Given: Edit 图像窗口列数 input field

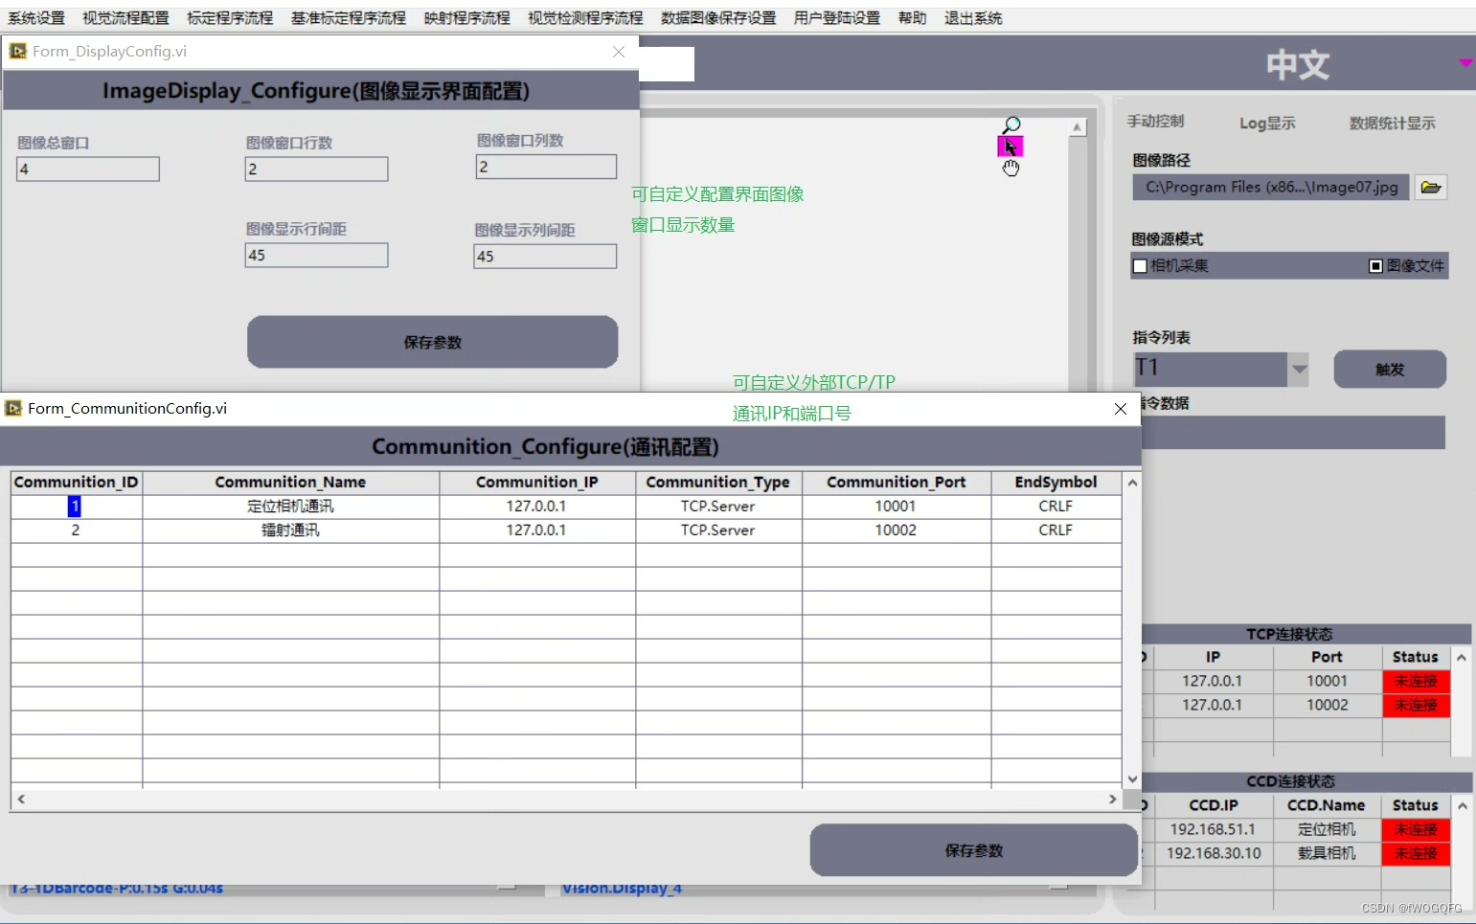Looking at the screenshot, I should tap(546, 167).
